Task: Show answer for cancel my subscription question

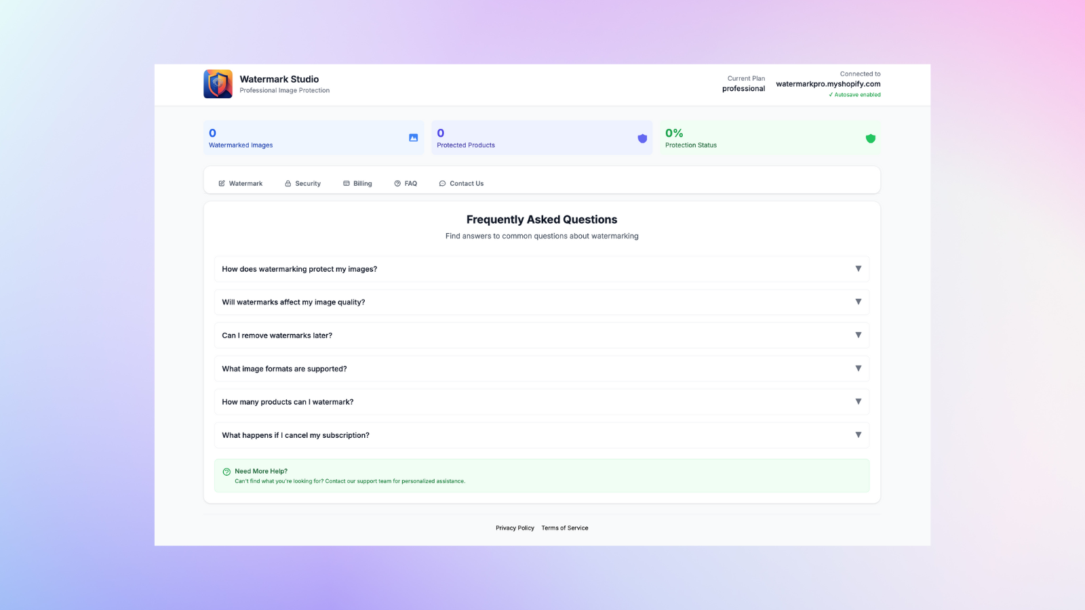Action: coord(858,435)
